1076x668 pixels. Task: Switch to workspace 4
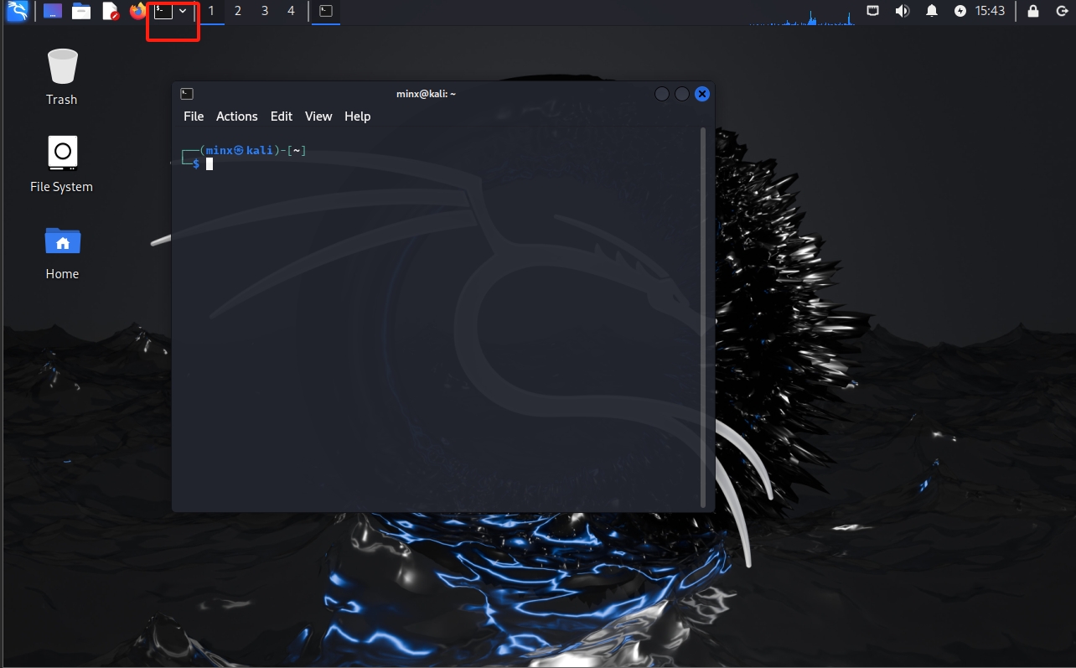291,11
